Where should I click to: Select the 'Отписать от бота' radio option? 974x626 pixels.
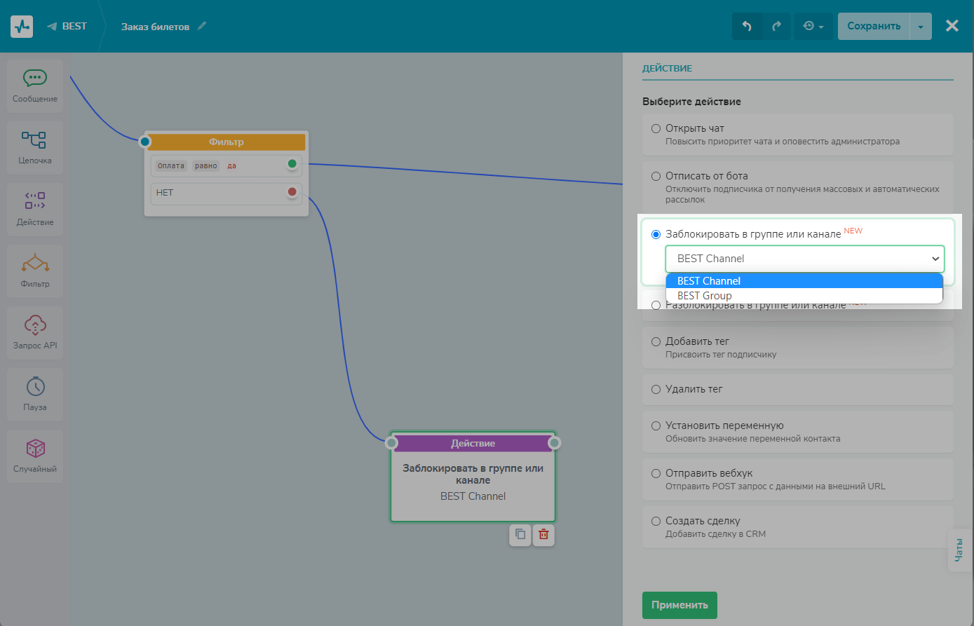pyautogui.click(x=656, y=176)
